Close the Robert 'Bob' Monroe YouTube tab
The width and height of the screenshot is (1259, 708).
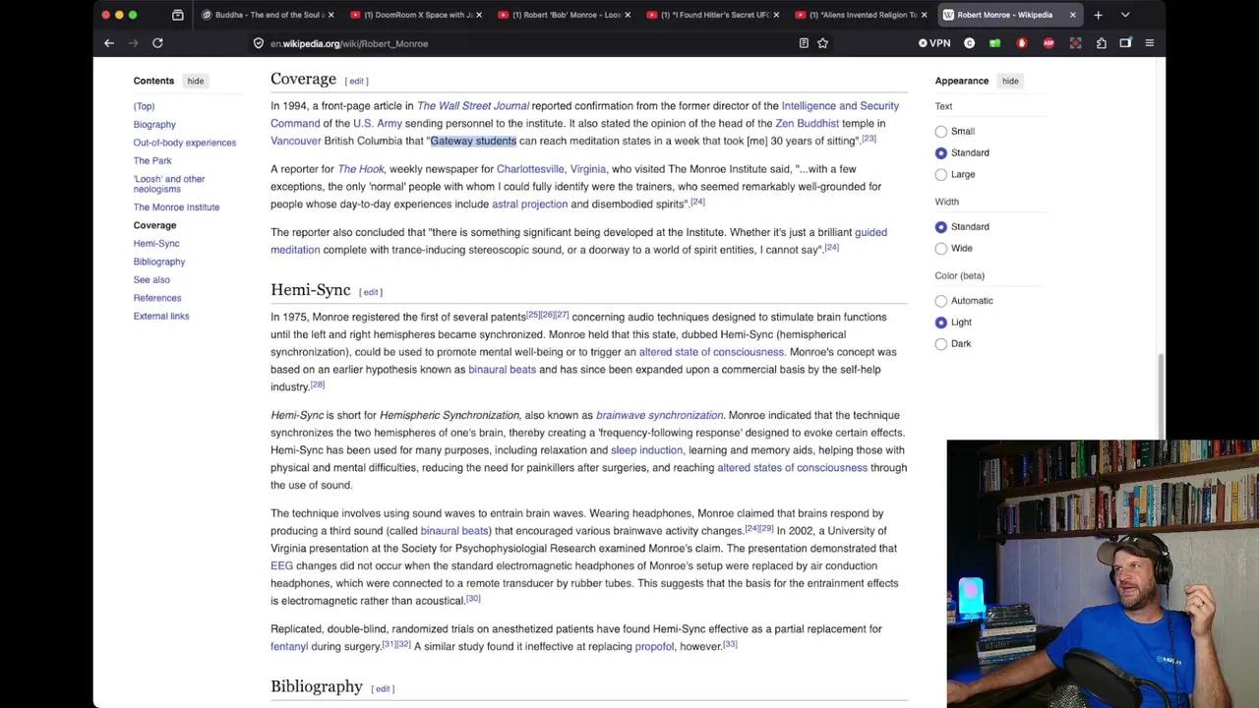point(628,15)
